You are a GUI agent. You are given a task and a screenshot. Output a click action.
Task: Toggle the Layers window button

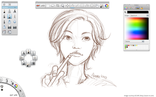[97, 6]
